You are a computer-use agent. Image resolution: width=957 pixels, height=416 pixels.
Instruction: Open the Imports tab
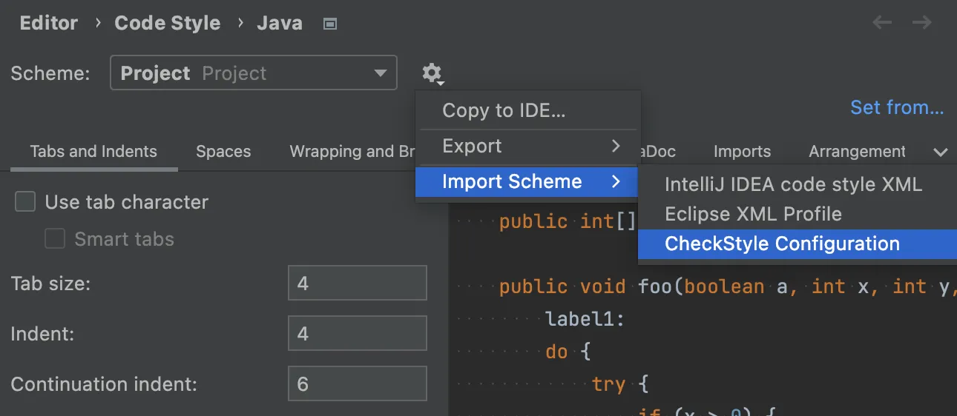click(742, 152)
